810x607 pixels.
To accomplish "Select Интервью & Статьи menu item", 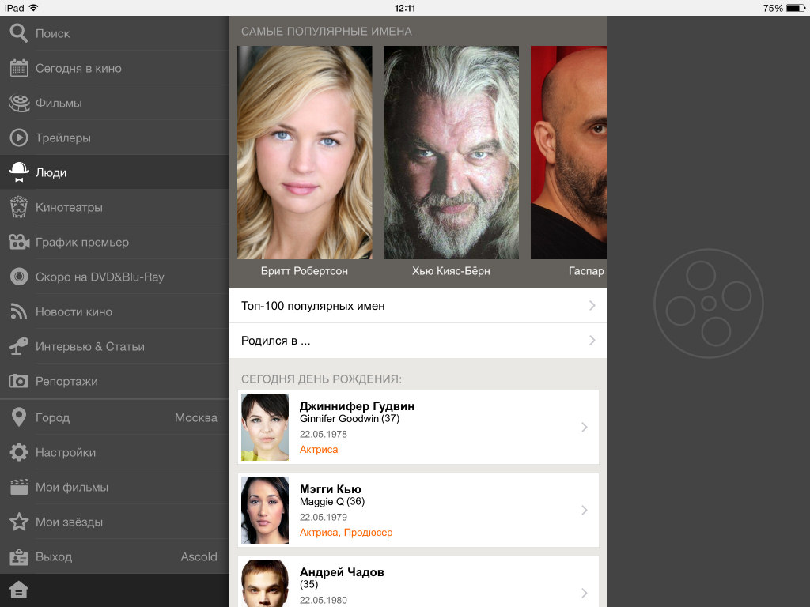I will click(x=89, y=346).
